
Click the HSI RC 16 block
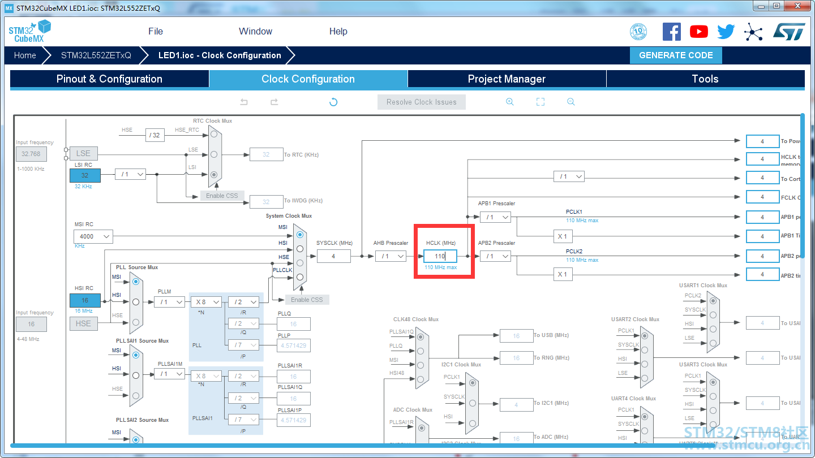[x=85, y=301]
